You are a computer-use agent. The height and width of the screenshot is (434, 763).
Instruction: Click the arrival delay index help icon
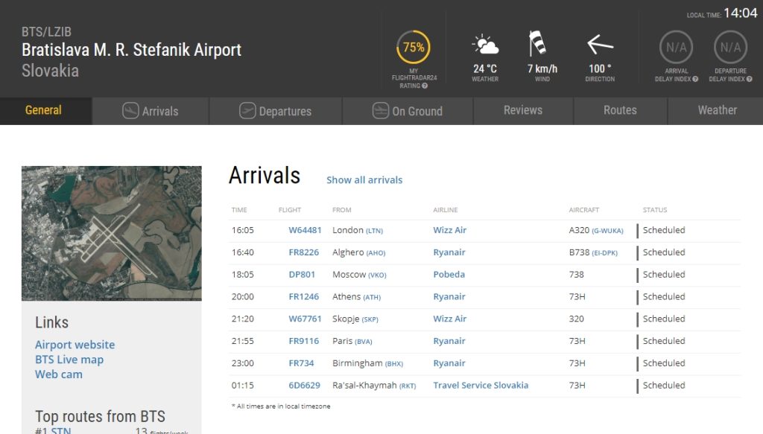click(x=694, y=79)
